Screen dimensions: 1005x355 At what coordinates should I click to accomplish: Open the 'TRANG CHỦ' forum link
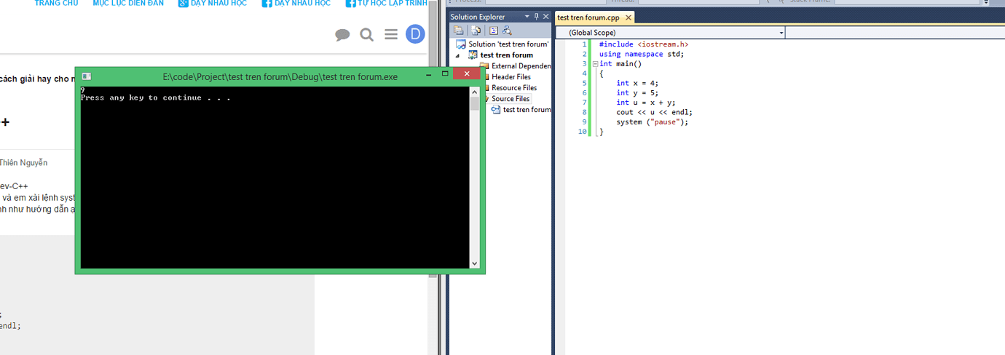(x=56, y=4)
